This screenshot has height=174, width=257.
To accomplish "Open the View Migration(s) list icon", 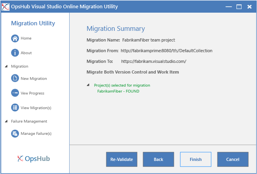I will click(x=15, y=108).
